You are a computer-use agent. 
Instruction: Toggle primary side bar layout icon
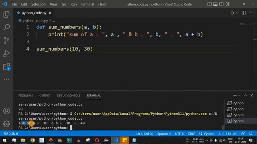coord(209,4)
